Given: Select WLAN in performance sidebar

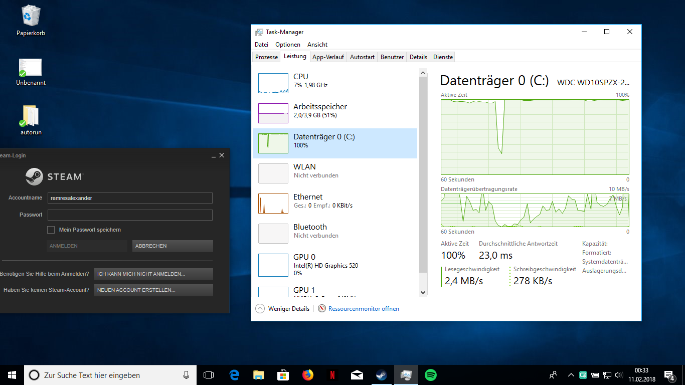Looking at the screenshot, I should pos(335,173).
